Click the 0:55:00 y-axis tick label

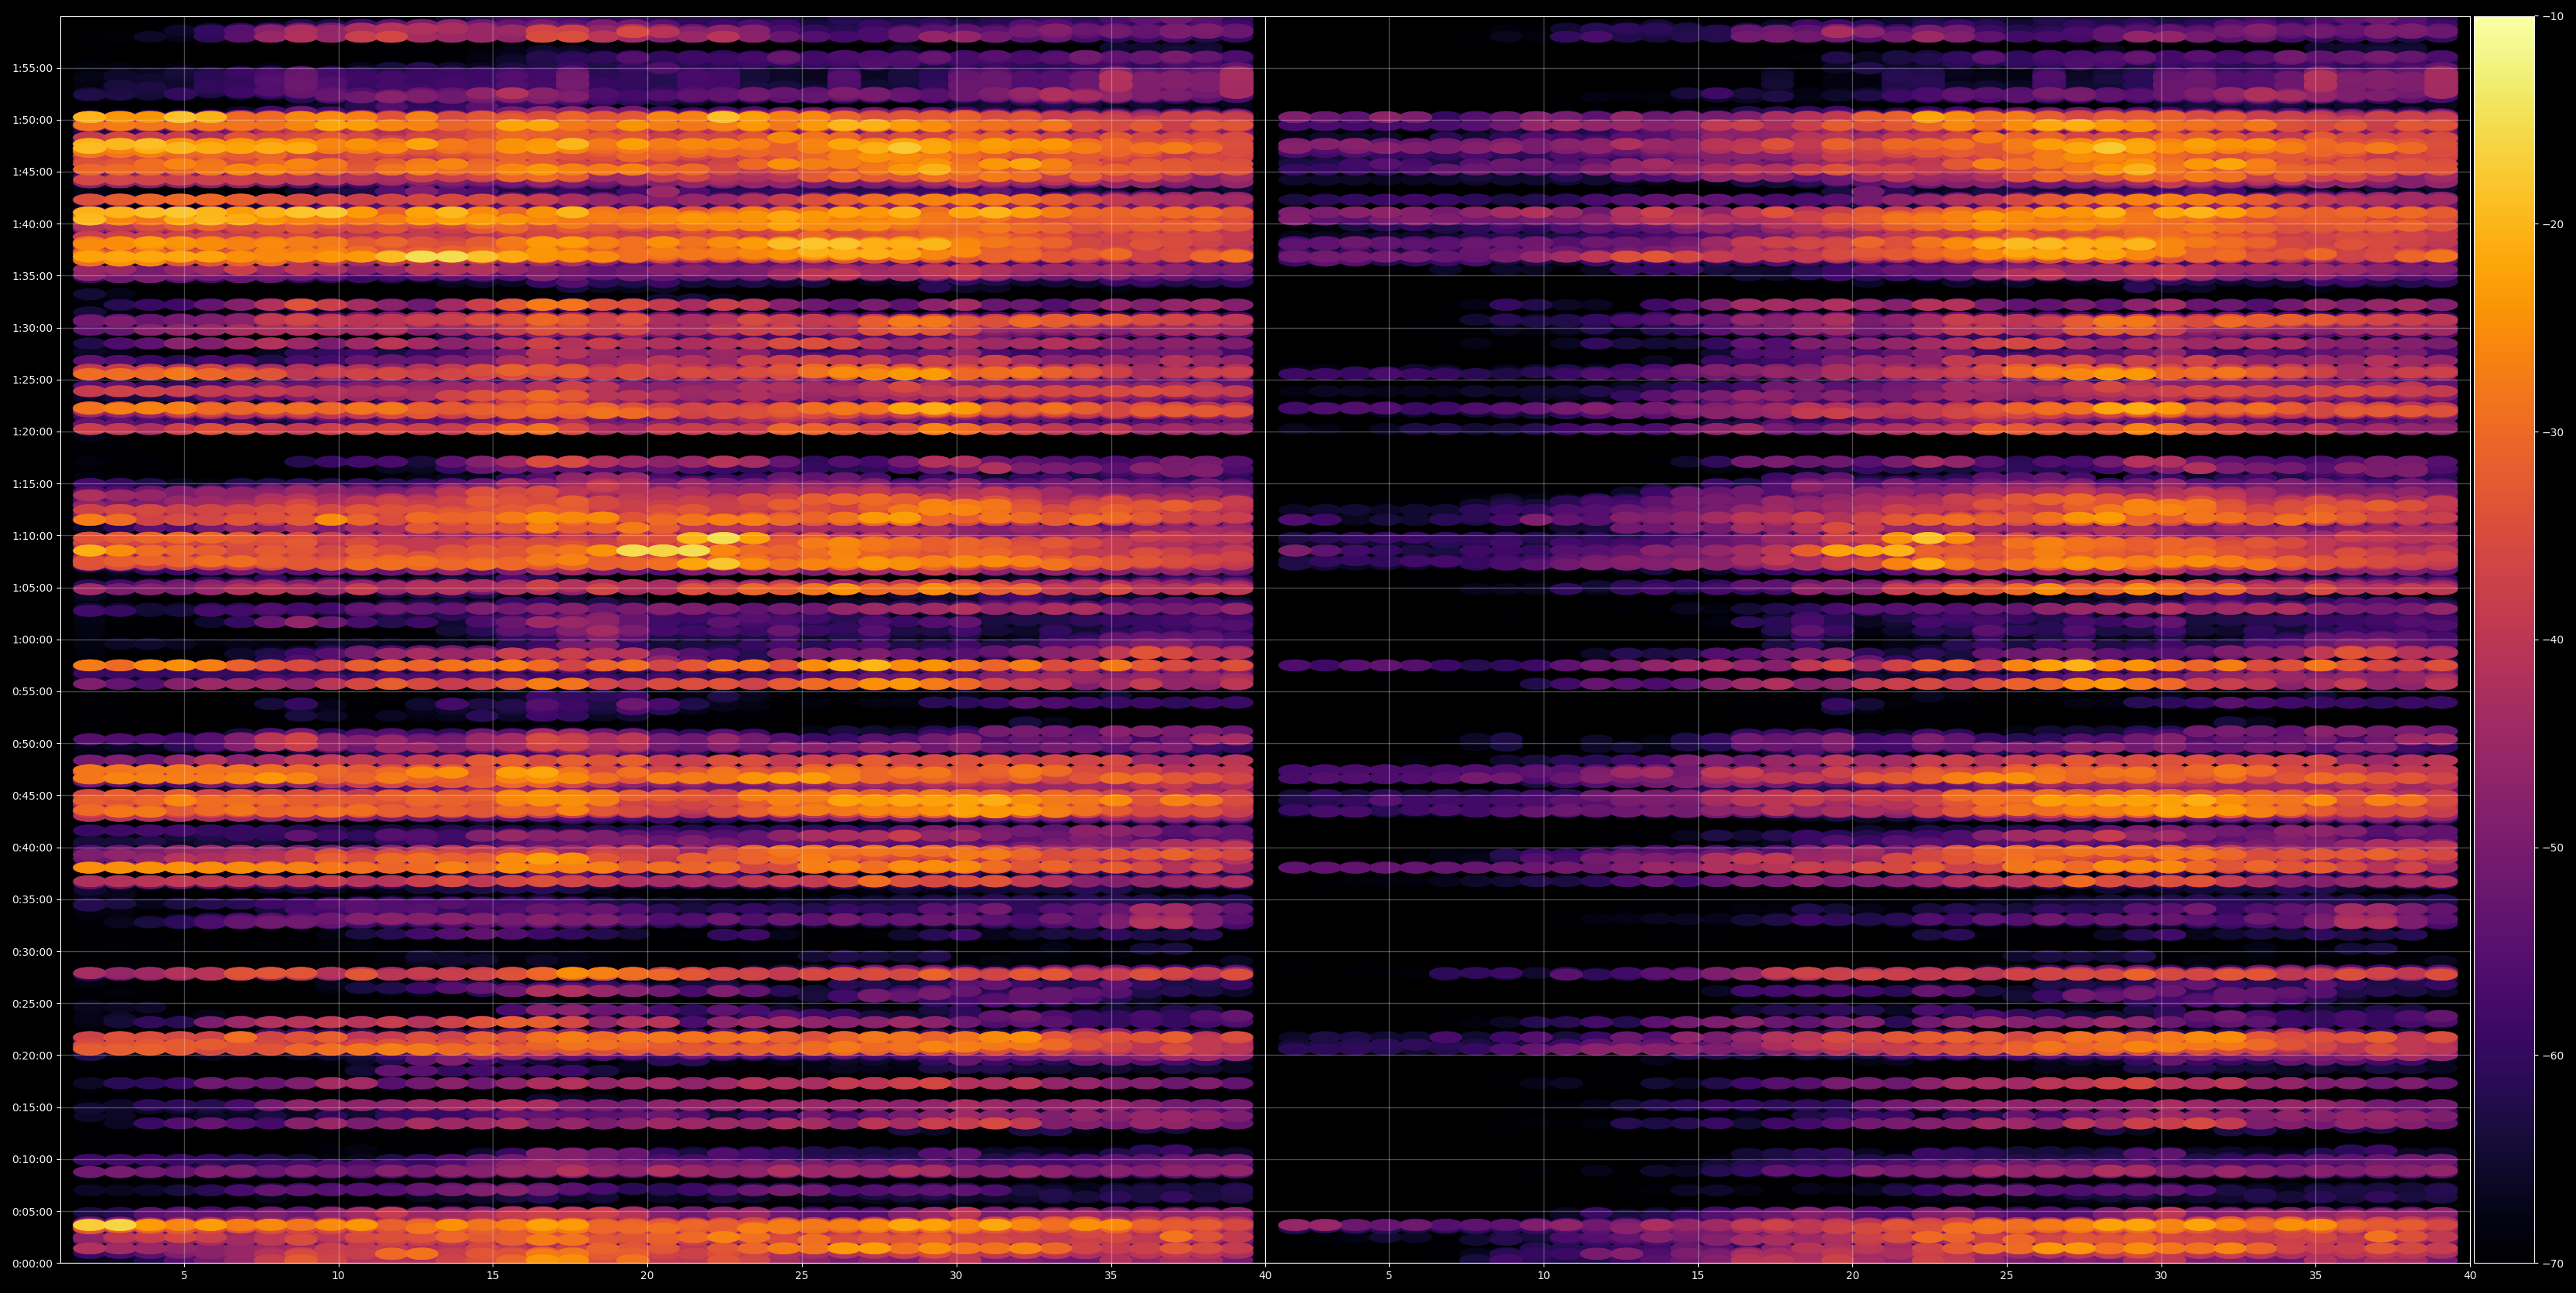click(x=32, y=692)
